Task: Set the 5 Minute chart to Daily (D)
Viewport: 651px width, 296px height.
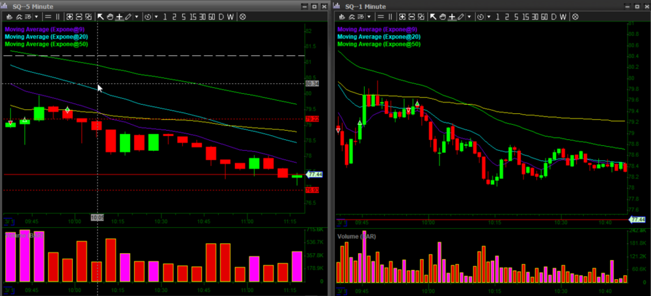Action: point(221,16)
